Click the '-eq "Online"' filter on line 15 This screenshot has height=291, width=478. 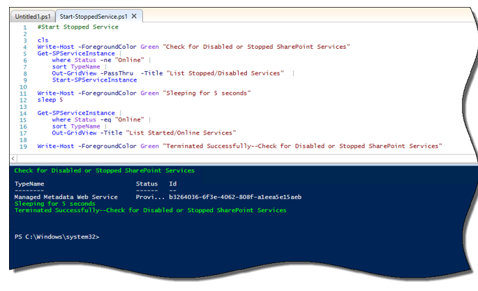tap(122, 120)
